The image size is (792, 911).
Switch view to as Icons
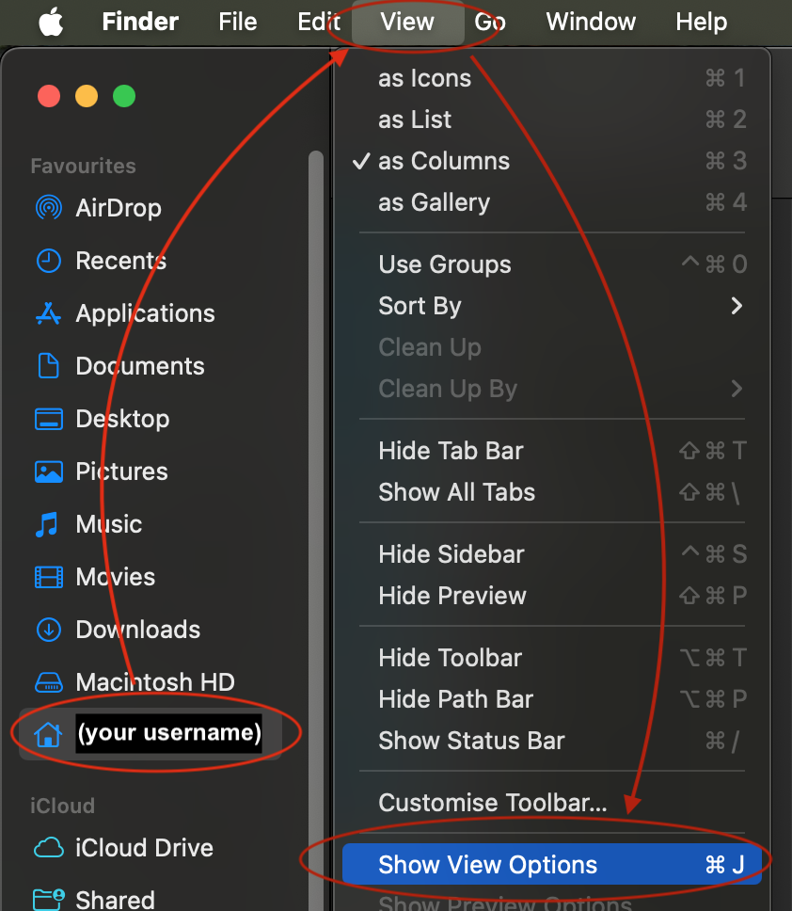[x=551, y=78]
